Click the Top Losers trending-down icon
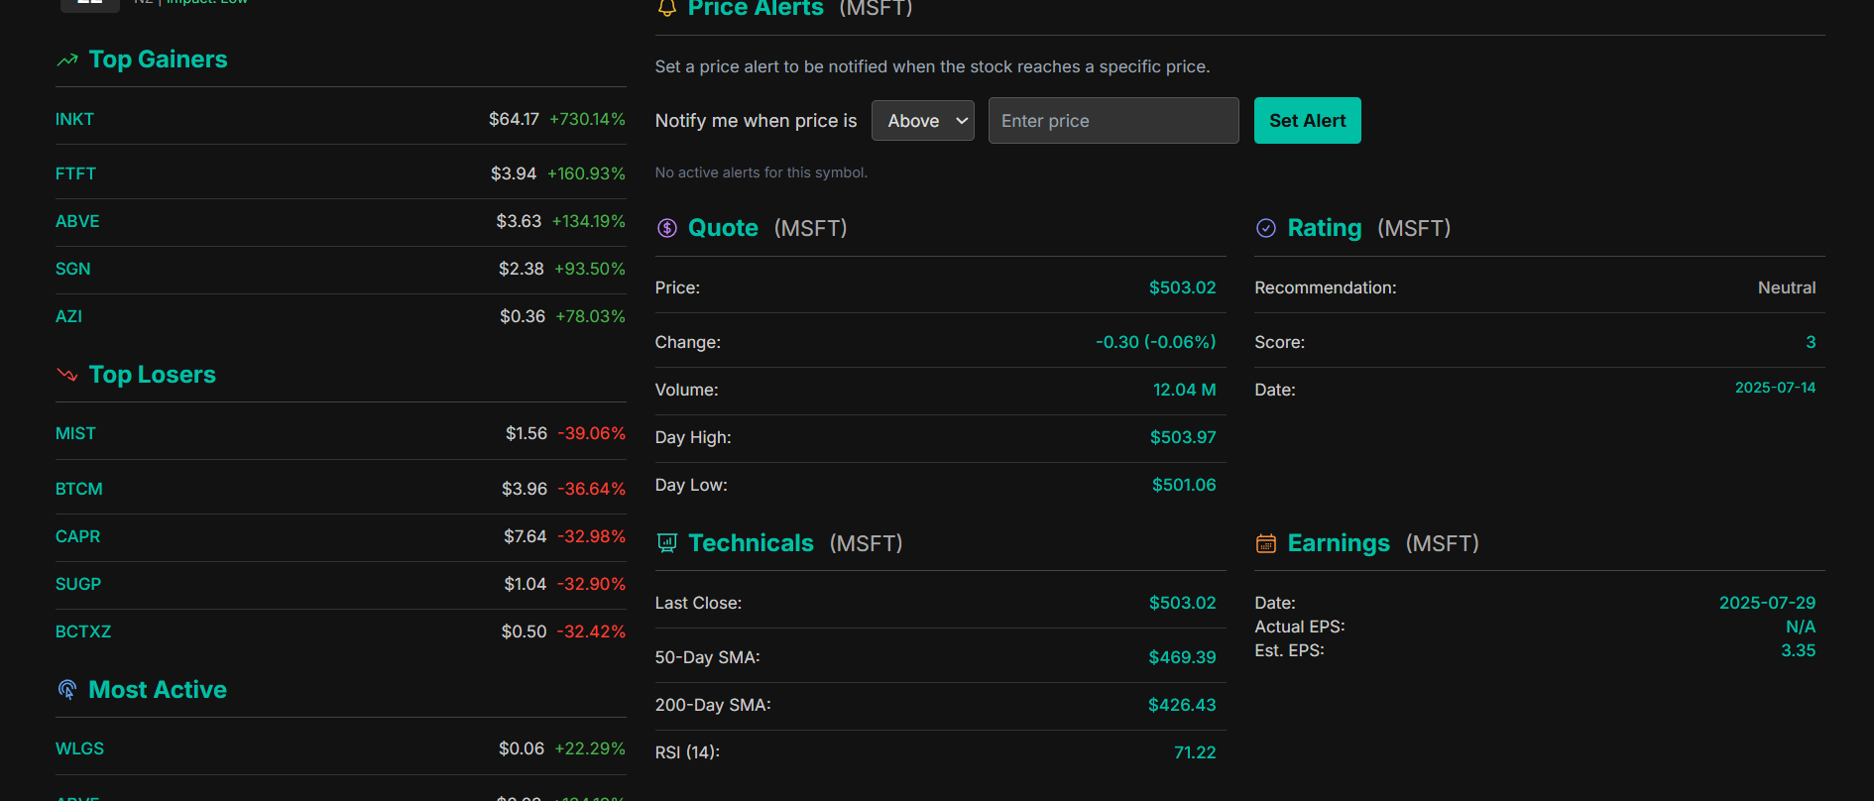This screenshot has height=801, width=1874. [67, 375]
